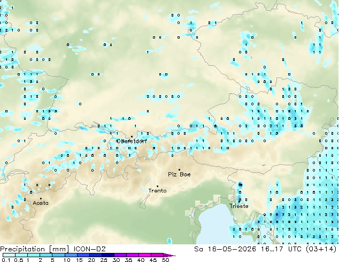Click the Aosta location dot marker
This screenshot has height=262, width=339.
(41, 198)
